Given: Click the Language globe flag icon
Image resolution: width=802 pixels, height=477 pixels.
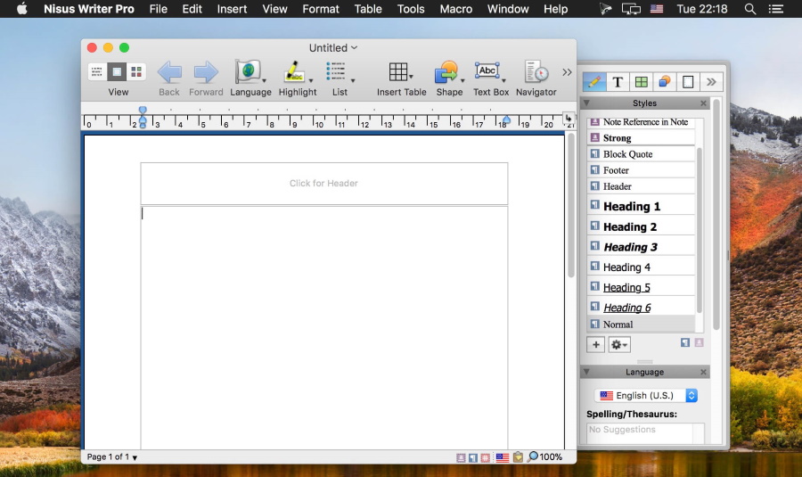Looking at the screenshot, I should (x=248, y=71).
